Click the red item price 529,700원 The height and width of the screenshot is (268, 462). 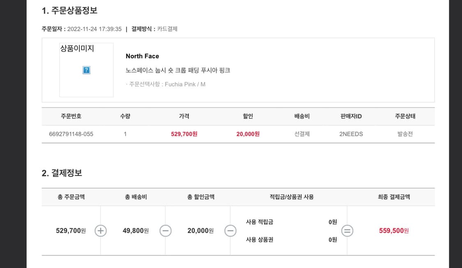(184, 133)
